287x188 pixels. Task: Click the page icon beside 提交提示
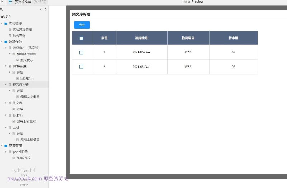click(17, 60)
